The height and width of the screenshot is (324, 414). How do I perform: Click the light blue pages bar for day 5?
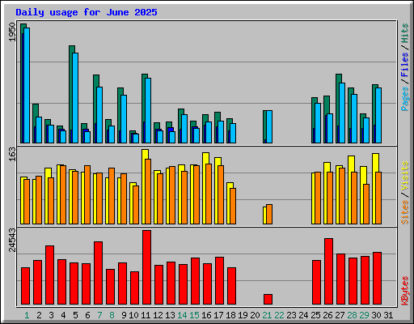(75, 98)
